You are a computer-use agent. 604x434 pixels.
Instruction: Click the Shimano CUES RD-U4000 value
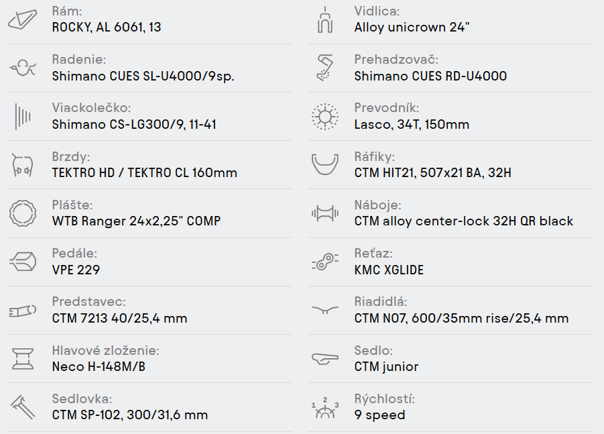coord(430,76)
